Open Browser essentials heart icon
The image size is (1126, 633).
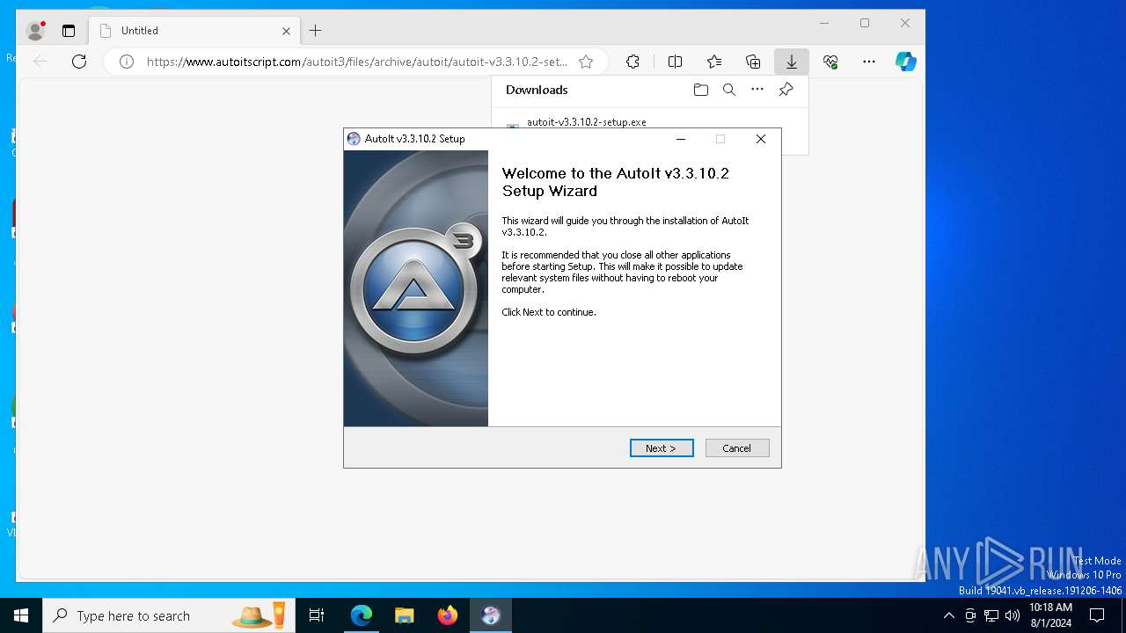point(830,62)
